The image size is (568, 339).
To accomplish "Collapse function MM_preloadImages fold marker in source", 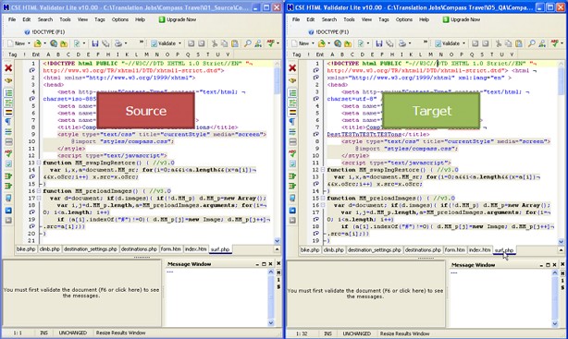I will pos(39,191).
